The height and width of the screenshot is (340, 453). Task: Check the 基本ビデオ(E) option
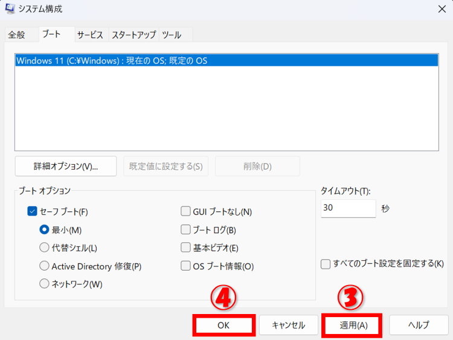pyautogui.click(x=185, y=248)
